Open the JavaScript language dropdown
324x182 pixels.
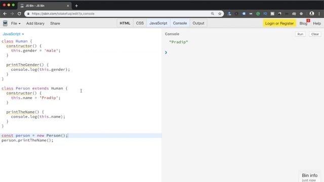coord(13,34)
